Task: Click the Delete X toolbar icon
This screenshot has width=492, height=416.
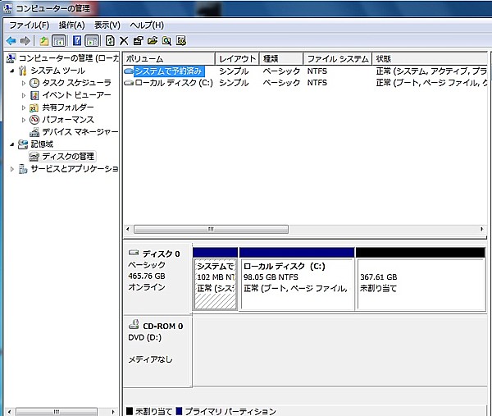Action: point(124,41)
